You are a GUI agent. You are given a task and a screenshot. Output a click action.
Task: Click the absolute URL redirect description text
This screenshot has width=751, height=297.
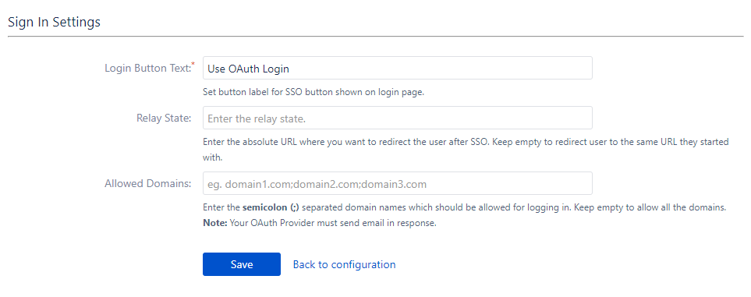click(x=466, y=150)
